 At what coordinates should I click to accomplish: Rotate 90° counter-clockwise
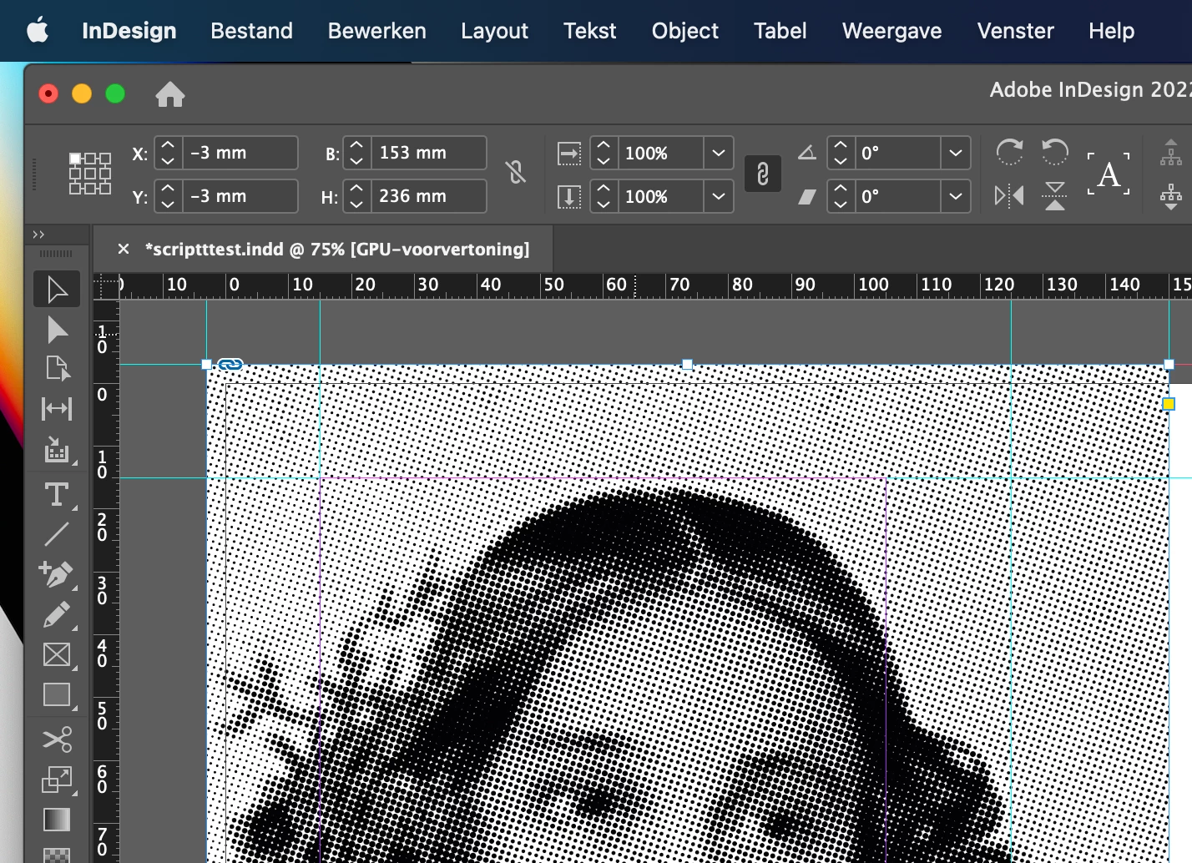[1055, 152]
